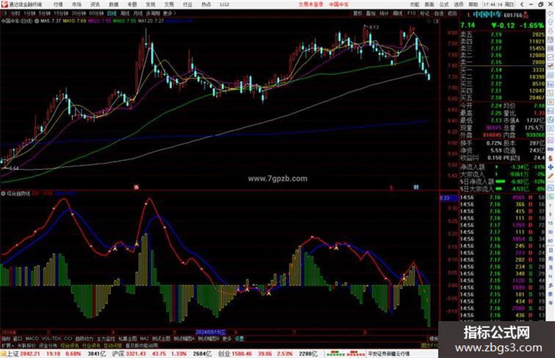Open the 公式 menu
The height and width of the screenshot is (358, 555).
444,4
